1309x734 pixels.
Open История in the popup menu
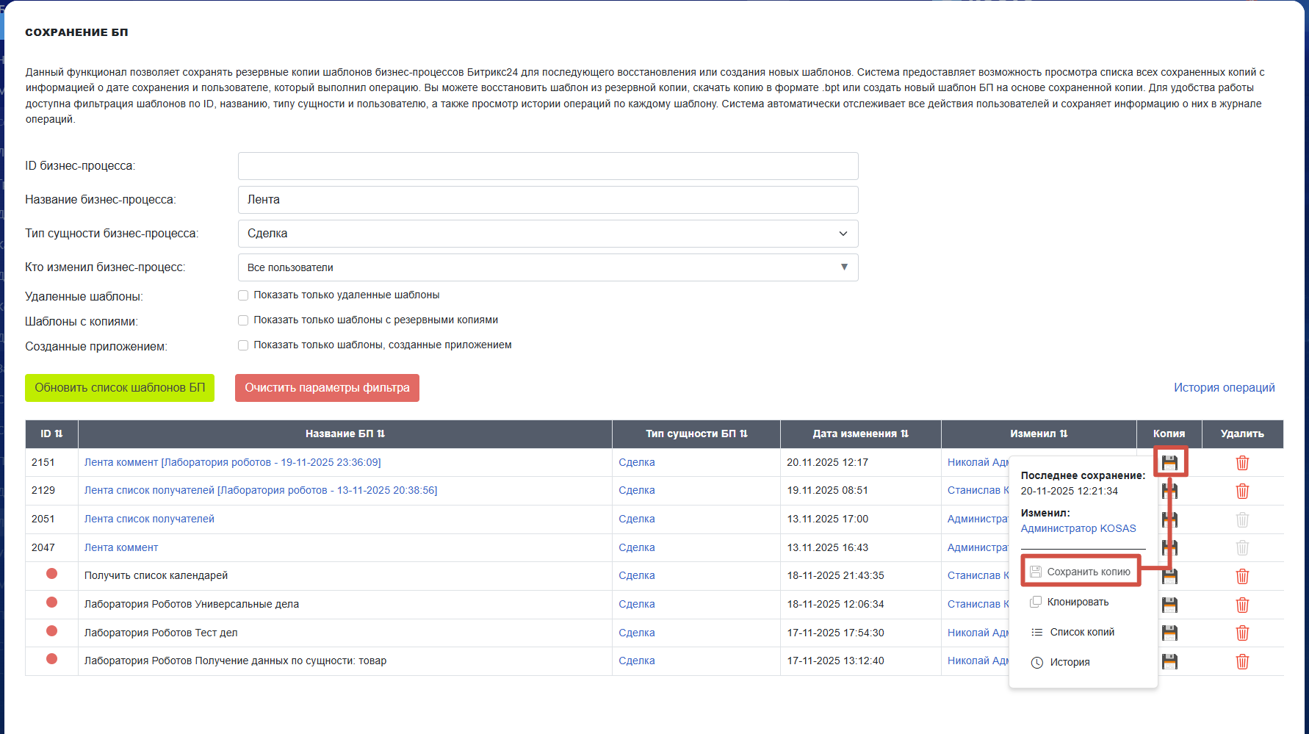[1060, 662]
